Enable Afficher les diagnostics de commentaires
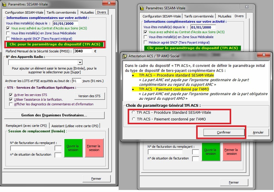Image resolution: width=274 pixels, height=192 pixels. [11, 104]
